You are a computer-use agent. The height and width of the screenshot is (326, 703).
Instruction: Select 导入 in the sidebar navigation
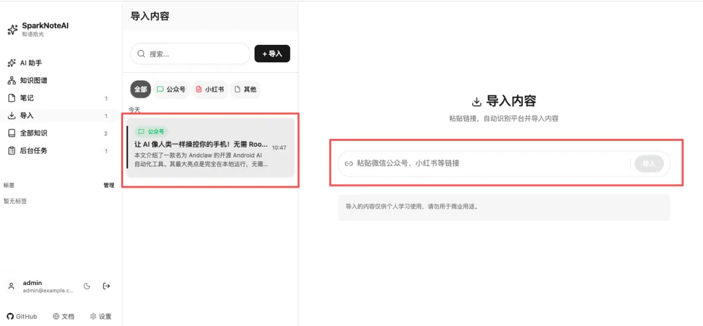pyautogui.click(x=59, y=116)
